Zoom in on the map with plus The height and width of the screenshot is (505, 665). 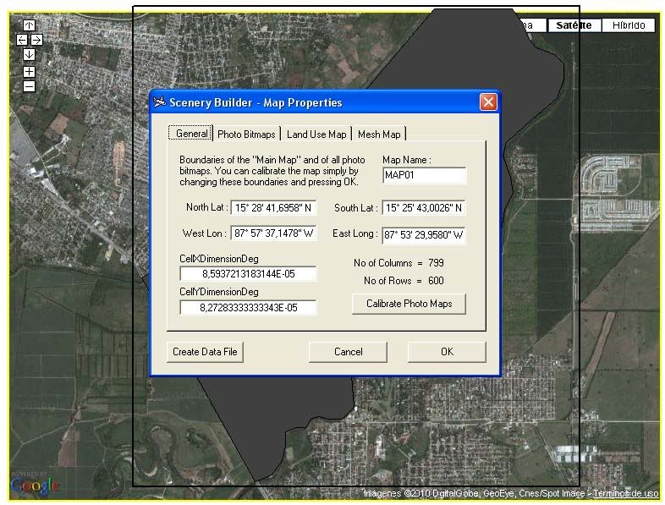tap(29, 72)
